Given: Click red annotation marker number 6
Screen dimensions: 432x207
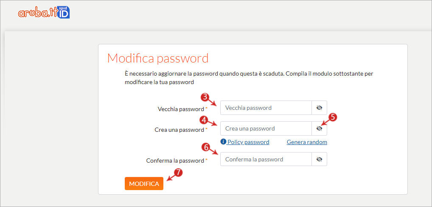Looking at the screenshot, I should 205,147.
